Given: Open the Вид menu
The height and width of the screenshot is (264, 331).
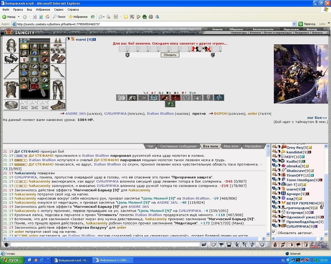Looking at the screenshot, I should point(29,10).
